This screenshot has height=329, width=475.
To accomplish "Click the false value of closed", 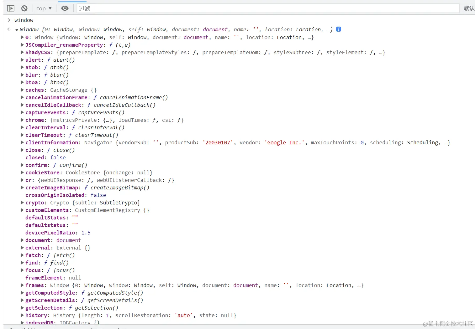I will [x=58, y=157].
